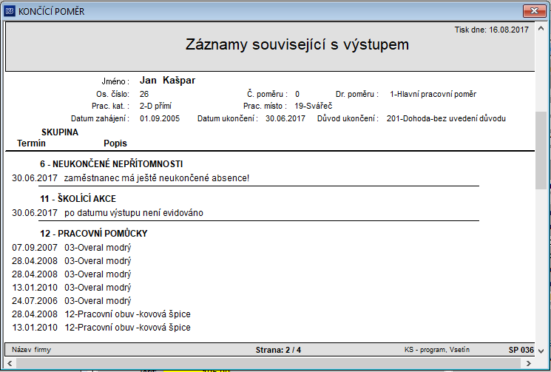
Task: Click Prac. místo value 19-Svářeč
Action: [313, 106]
